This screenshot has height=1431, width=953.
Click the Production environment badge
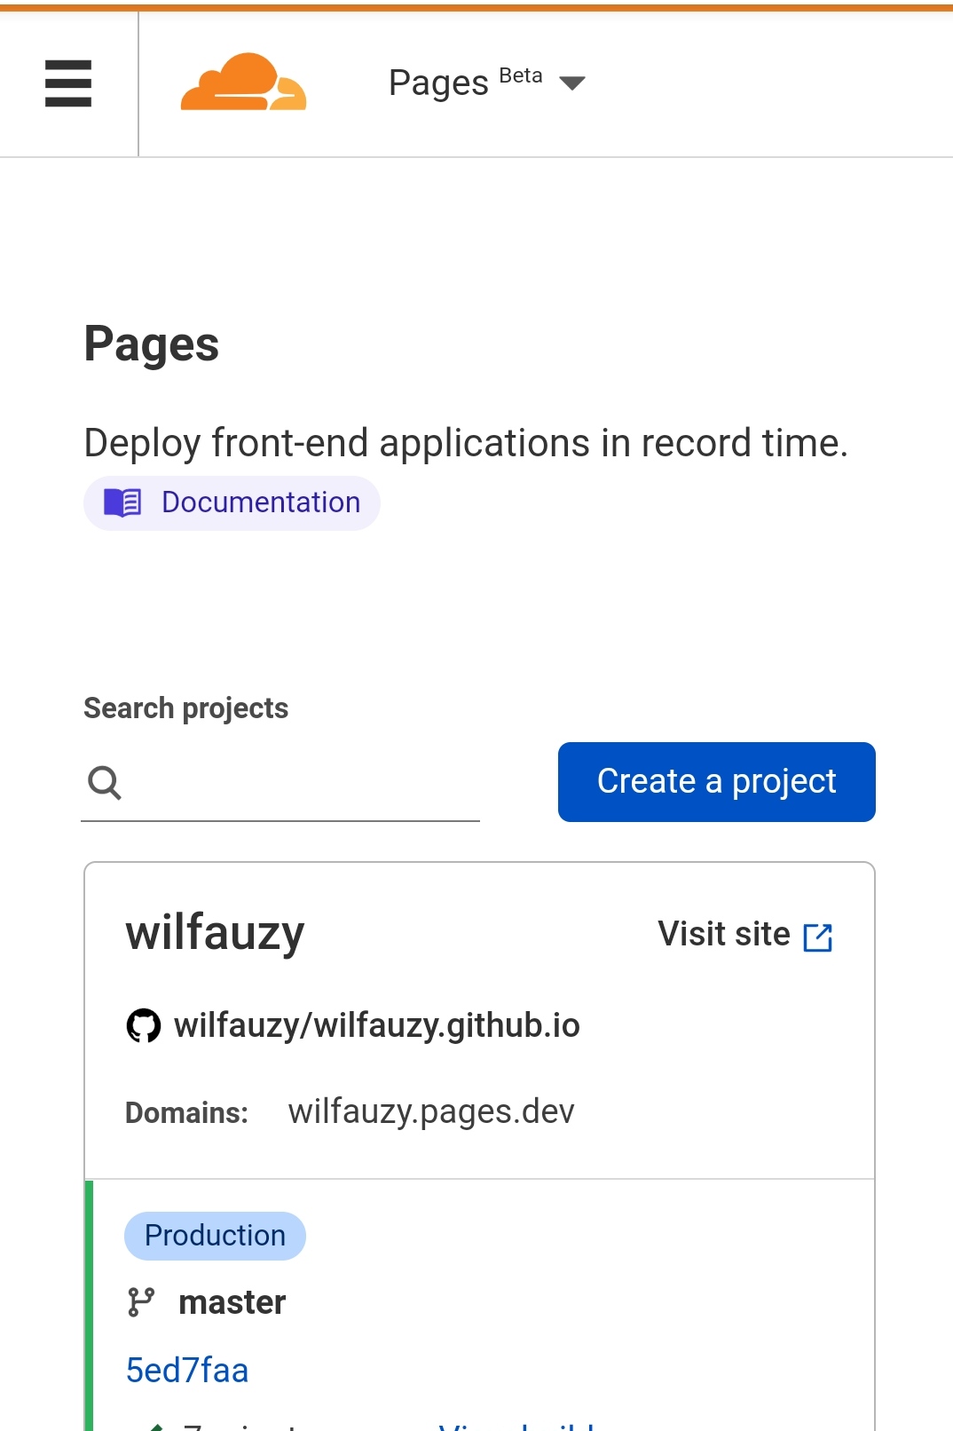pos(215,1236)
